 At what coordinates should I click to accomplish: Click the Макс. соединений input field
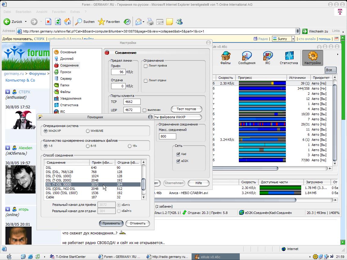pyautogui.click(x=167, y=136)
